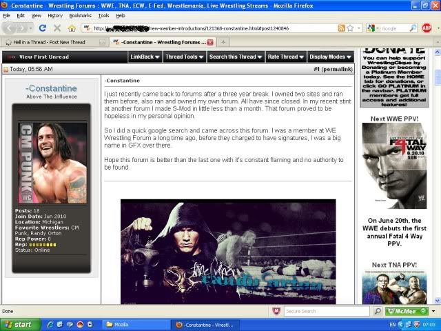Click the CM Punk avatar image

[x=52, y=163]
